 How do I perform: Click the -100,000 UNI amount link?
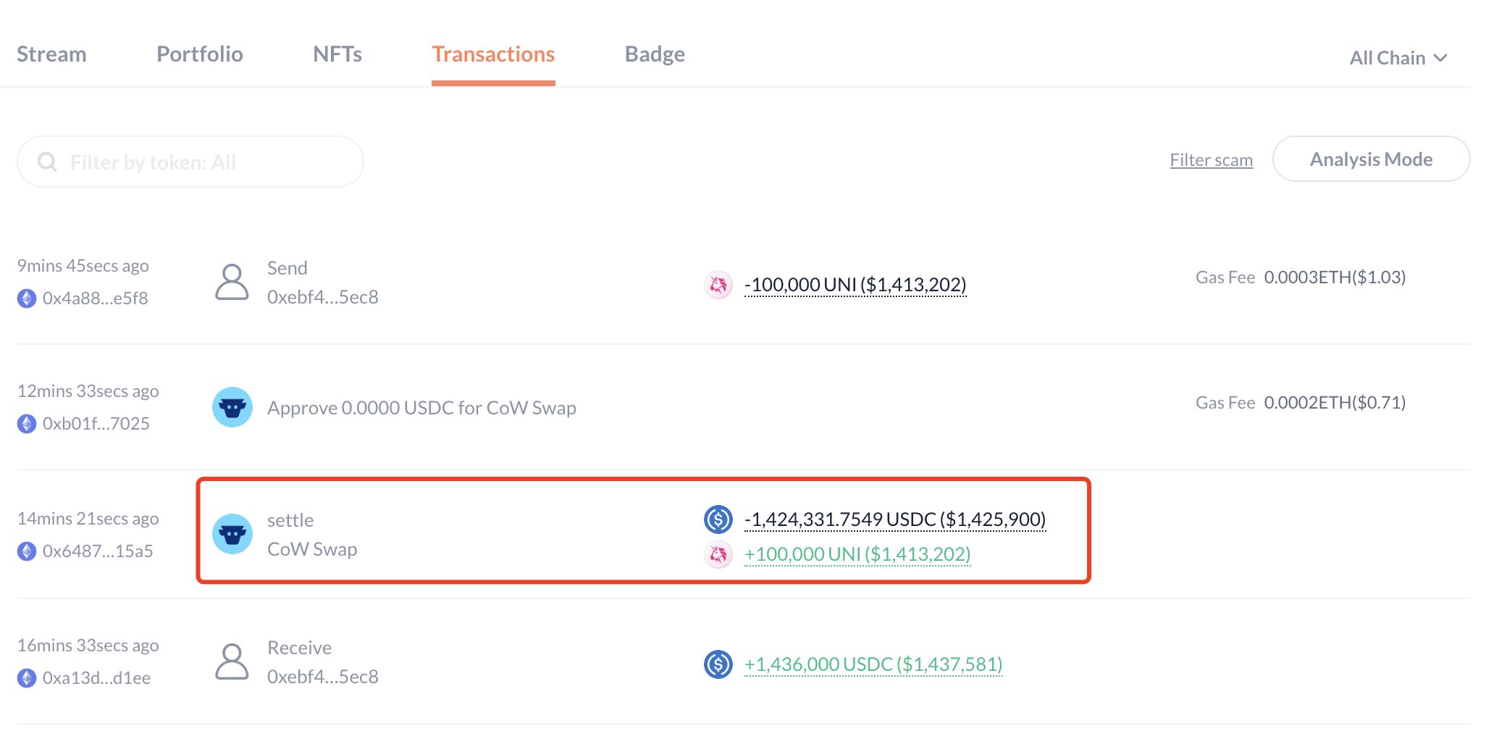[855, 285]
